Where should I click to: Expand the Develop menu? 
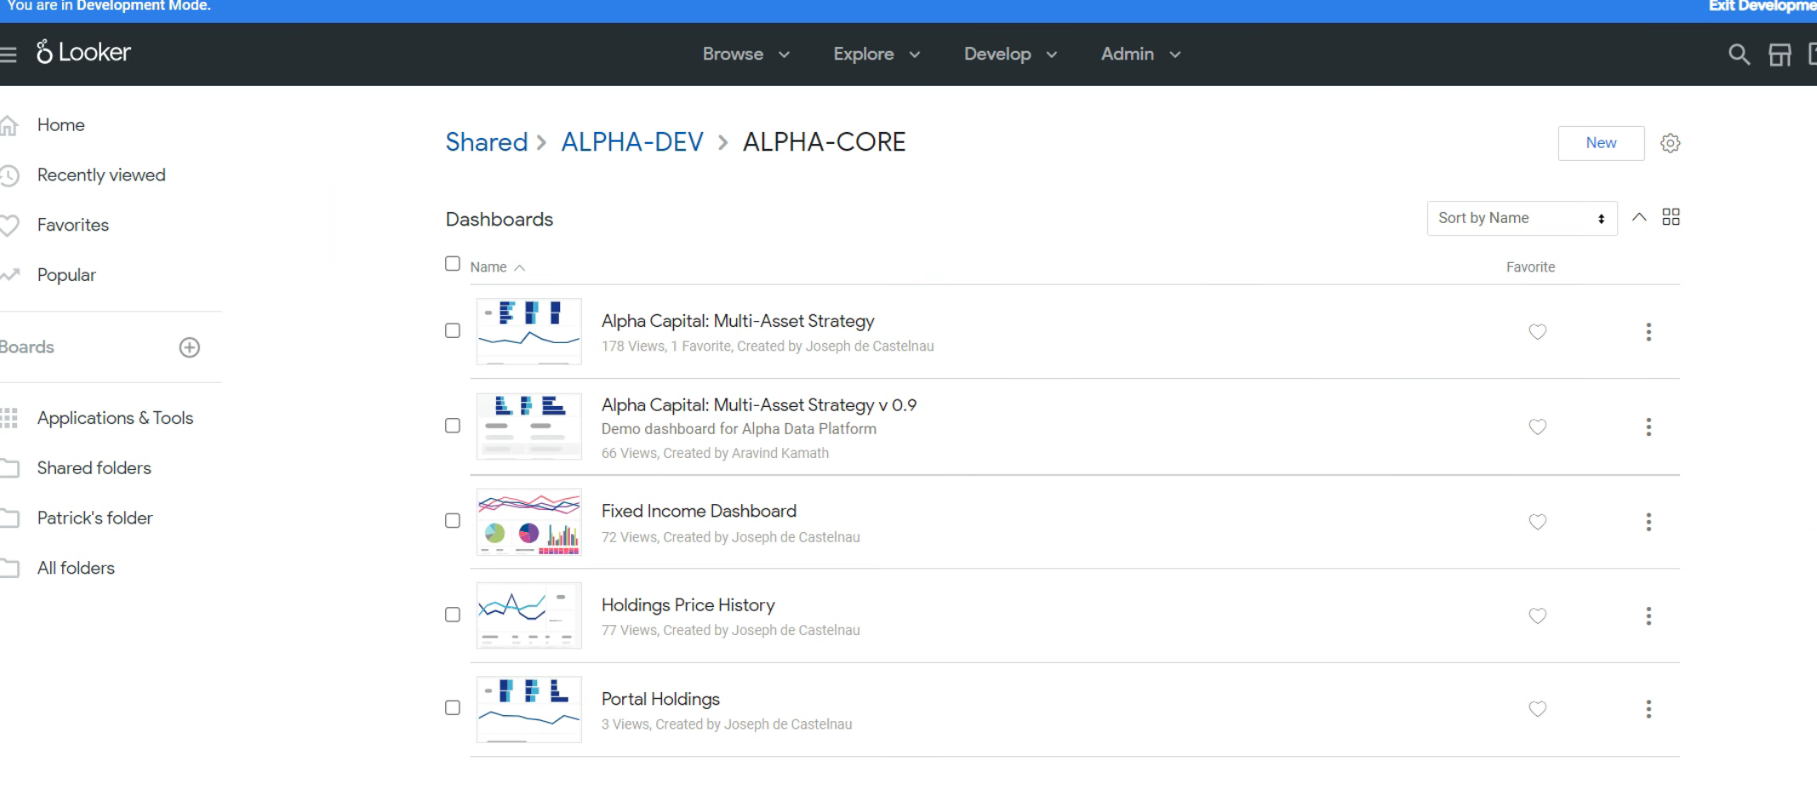[x=1010, y=54]
